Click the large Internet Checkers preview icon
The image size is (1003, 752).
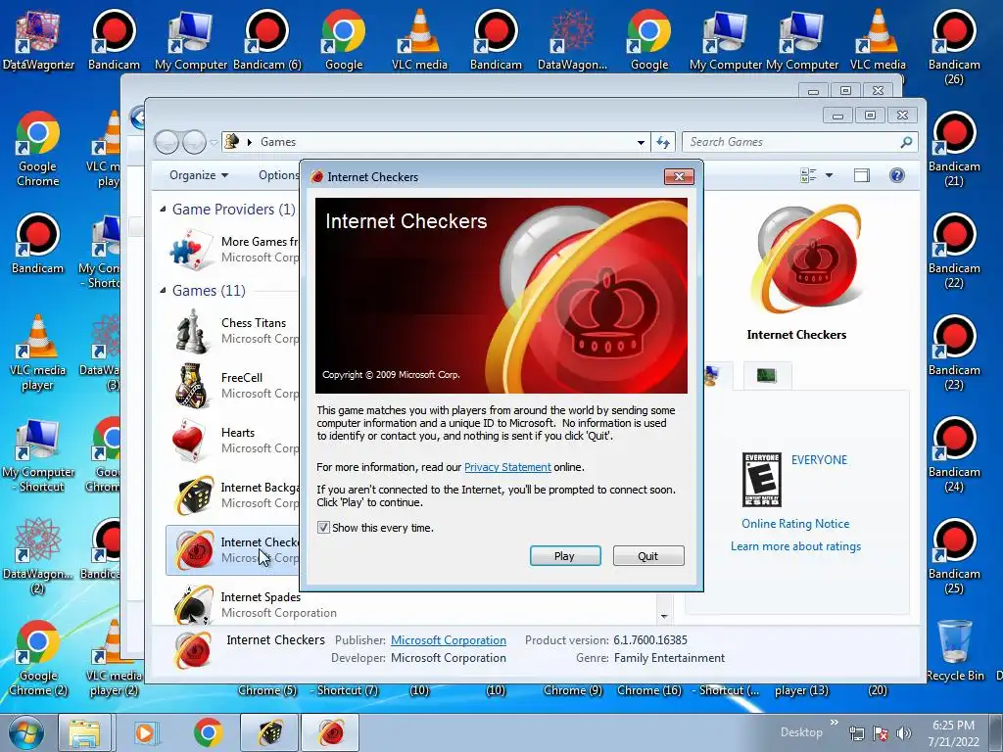(805, 259)
